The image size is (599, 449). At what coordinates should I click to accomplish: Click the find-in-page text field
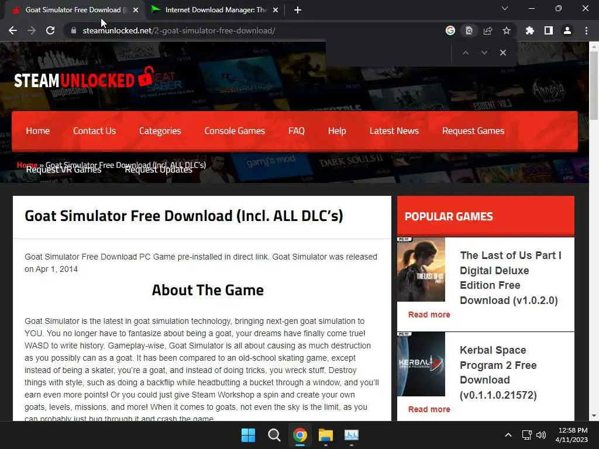pyautogui.click(x=388, y=53)
